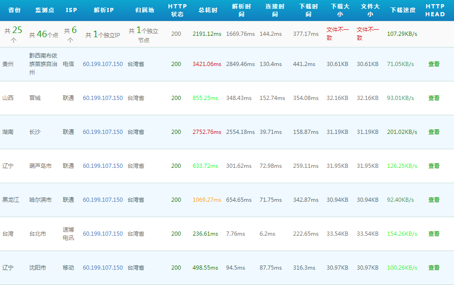
Task: Sort by 下载速度 column header
Action: [403, 10]
